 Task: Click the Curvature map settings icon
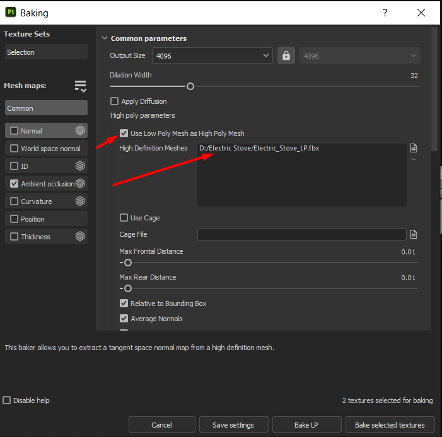coord(80,201)
